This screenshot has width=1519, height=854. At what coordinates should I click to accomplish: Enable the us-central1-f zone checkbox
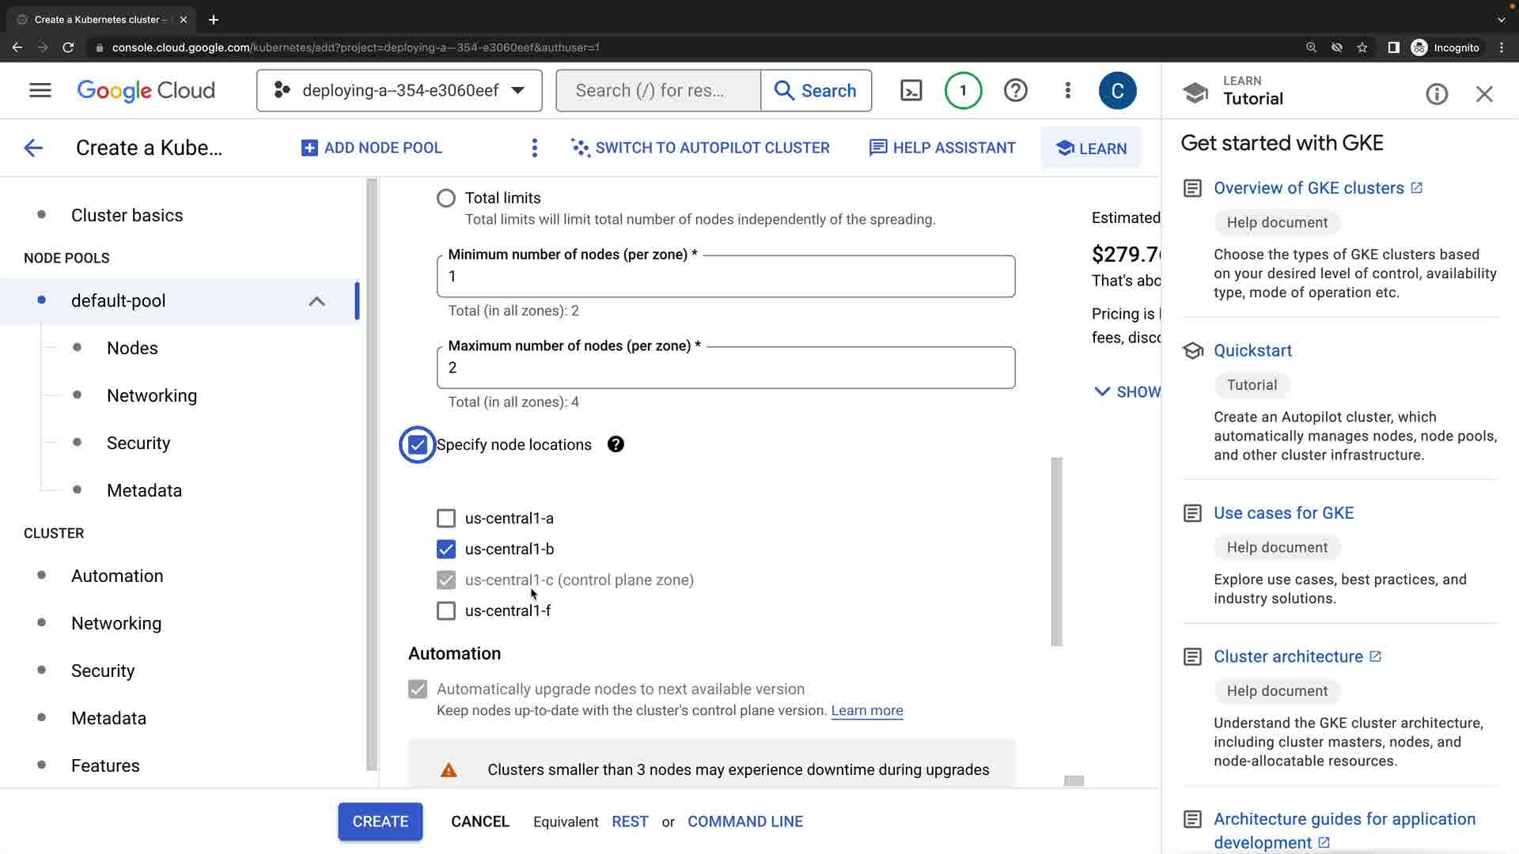tap(446, 611)
